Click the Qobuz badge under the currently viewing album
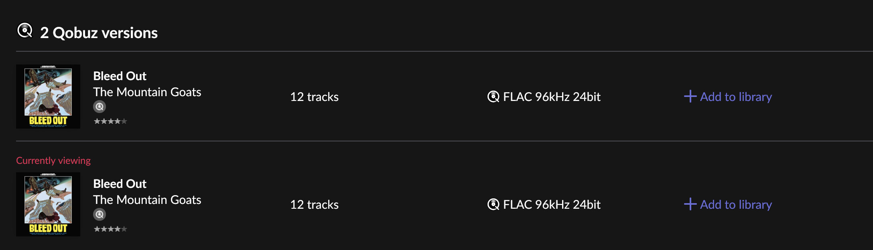This screenshot has width=873, height=250. coord(99,214)
